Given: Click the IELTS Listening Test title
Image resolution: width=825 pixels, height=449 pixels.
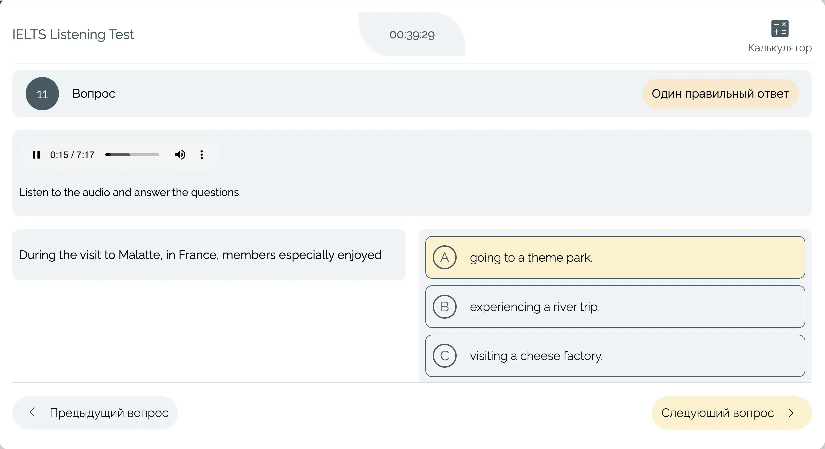Looking at the screenshot, I should [x=73, y=35].
